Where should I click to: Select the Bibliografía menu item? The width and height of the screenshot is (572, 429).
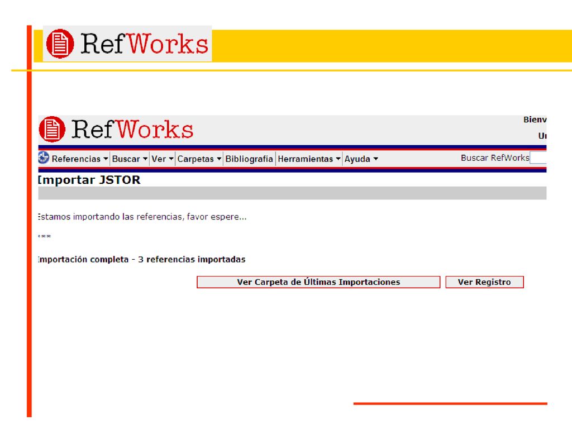[x=249, y=159]
